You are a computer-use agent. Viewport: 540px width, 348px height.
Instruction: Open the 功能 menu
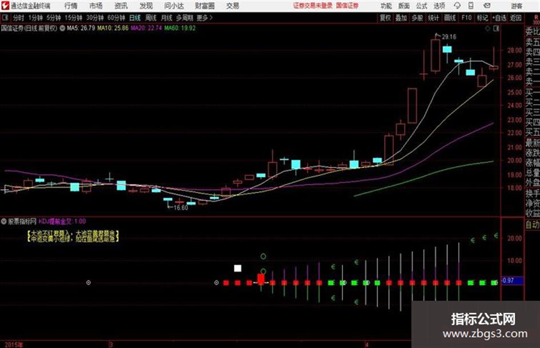386,6
